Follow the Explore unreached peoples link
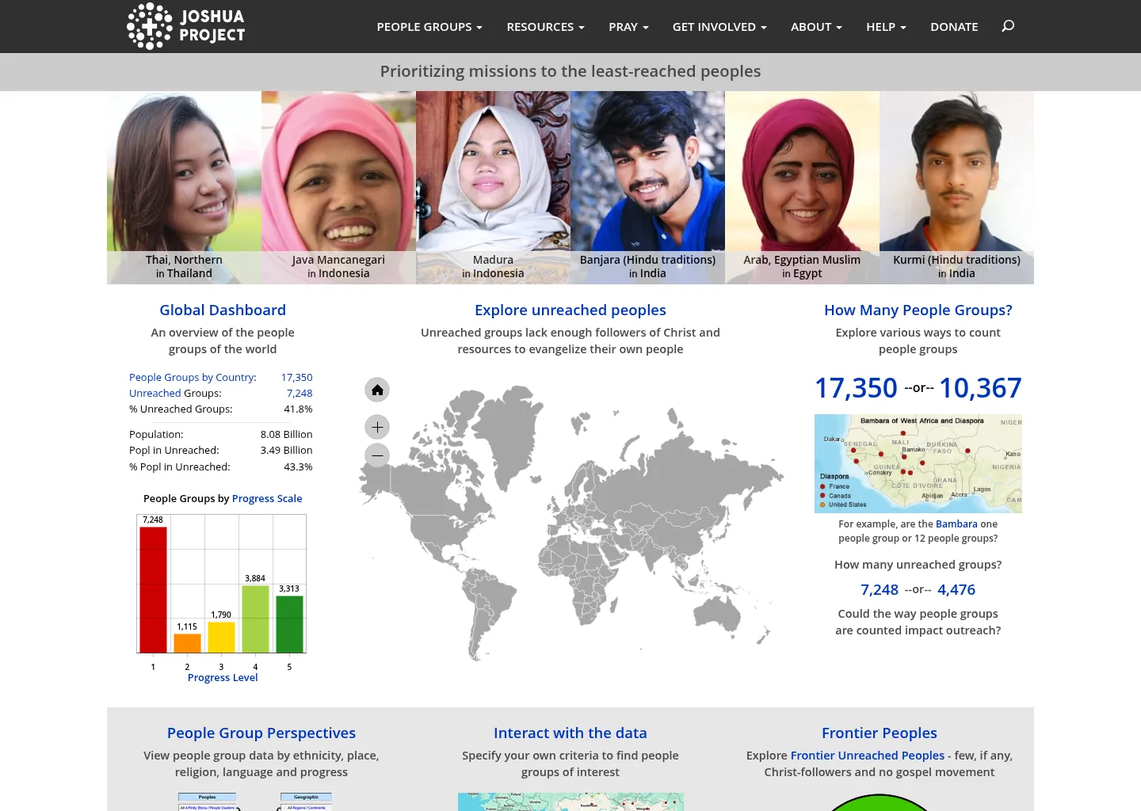 [570, 310]
